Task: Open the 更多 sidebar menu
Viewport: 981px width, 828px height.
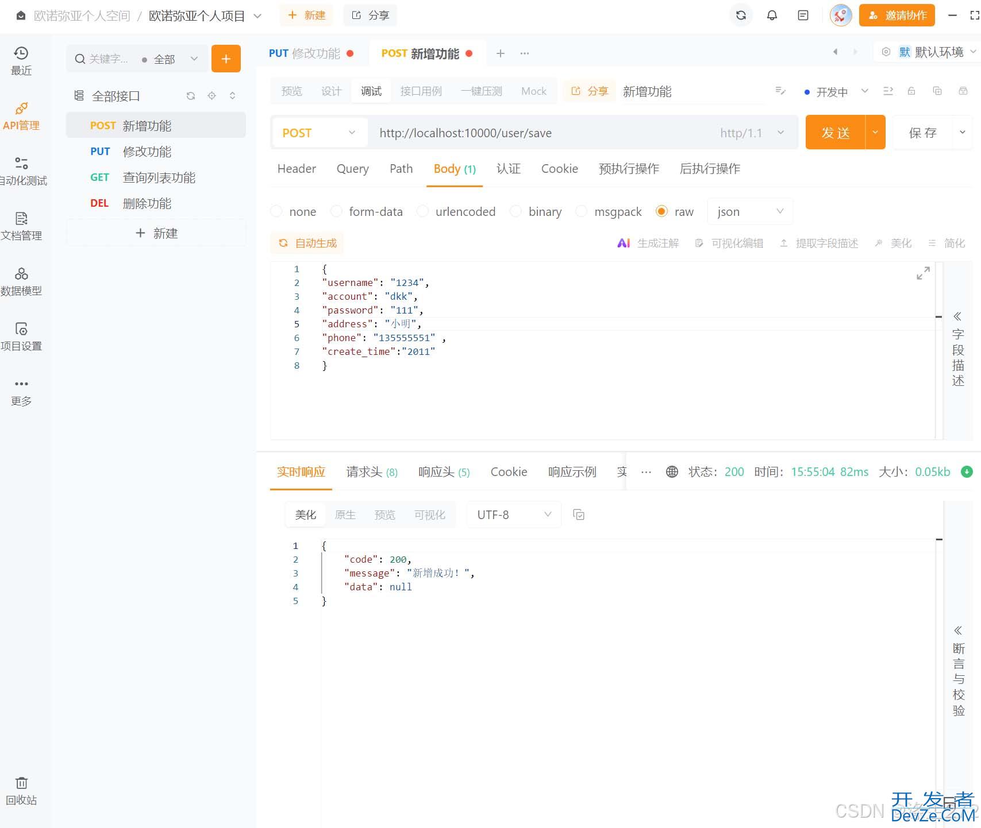Action: (21, 392)
